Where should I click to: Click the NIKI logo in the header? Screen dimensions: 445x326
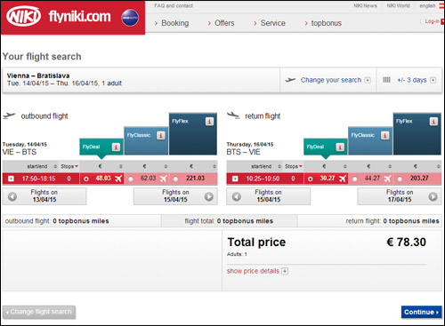(24, 16)
